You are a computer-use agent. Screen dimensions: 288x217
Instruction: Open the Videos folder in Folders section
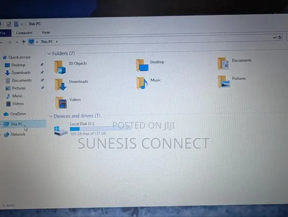point(61,103)
